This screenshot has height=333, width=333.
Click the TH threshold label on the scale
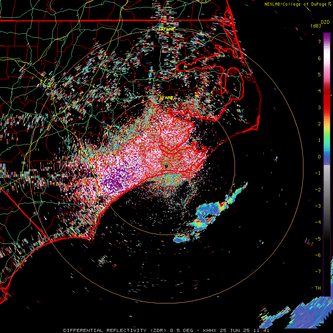pos(318,288)
